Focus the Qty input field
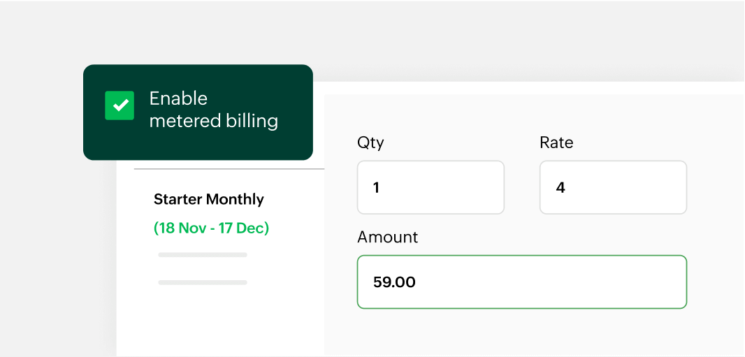 point(431,187)
